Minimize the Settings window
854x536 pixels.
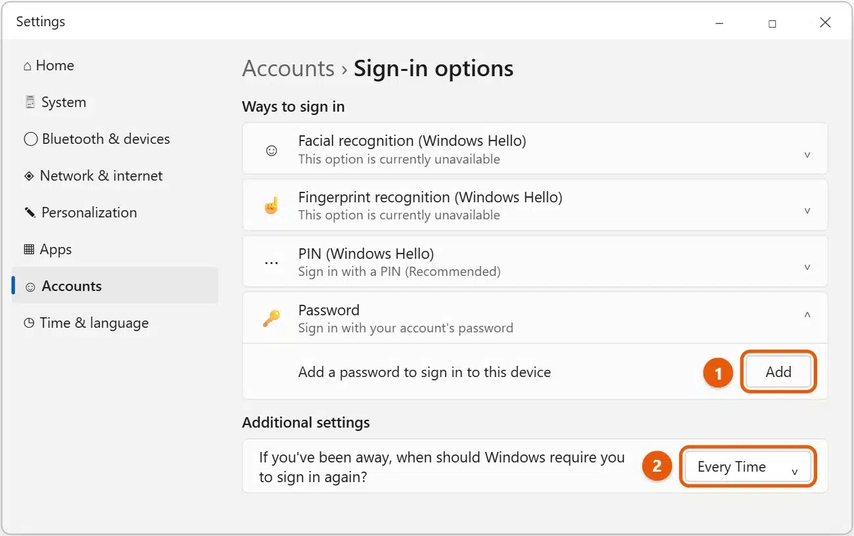tap(720, 23)
